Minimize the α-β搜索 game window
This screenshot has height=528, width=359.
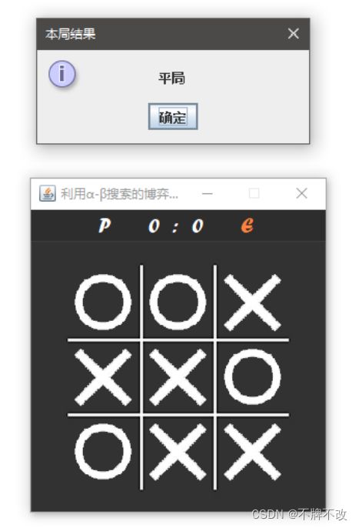pyautogui.click(x=208, y=194)
